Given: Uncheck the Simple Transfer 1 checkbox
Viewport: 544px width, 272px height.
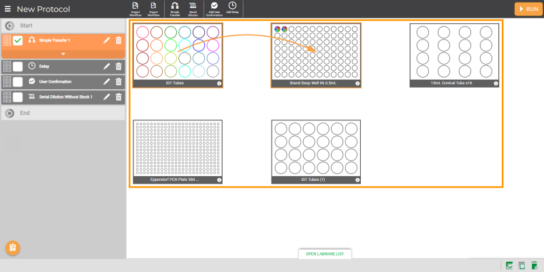Looking at the screenshot, I should tap(18, 41).
